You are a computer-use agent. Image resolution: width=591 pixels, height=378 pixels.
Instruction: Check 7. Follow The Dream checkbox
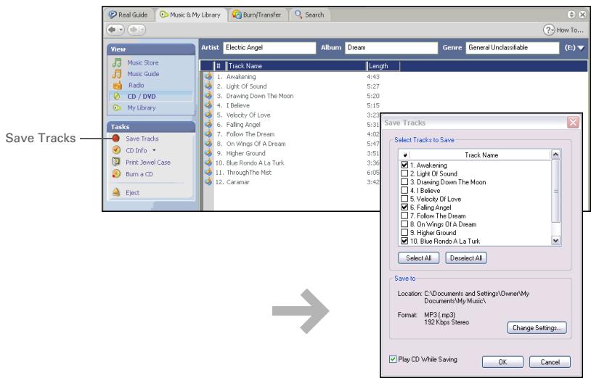(404, 215)
